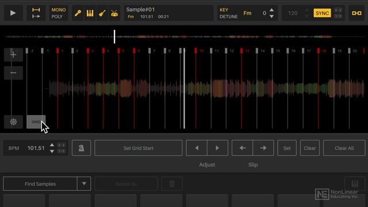Viewport: 368px width, 207px height.
Task: Click the Clear button
Action: [x=310, y=148]
